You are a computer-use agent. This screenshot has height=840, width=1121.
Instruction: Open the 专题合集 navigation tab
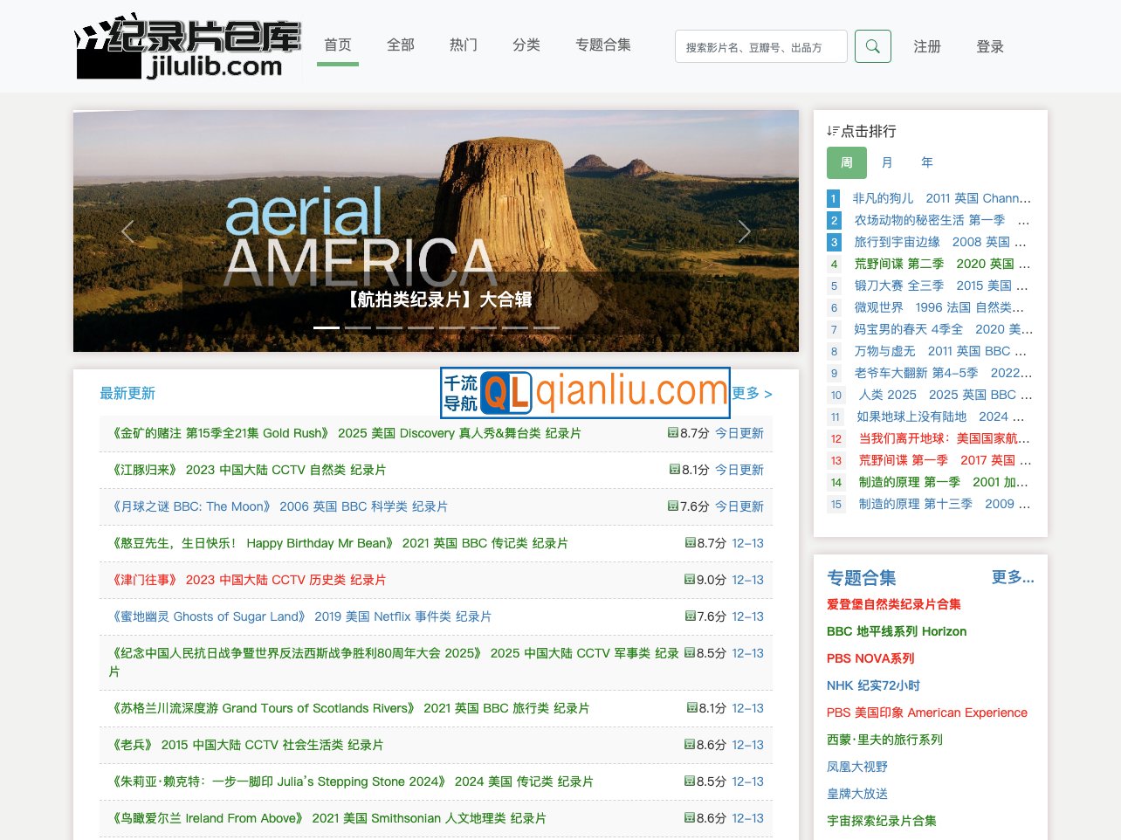point(602,45)
